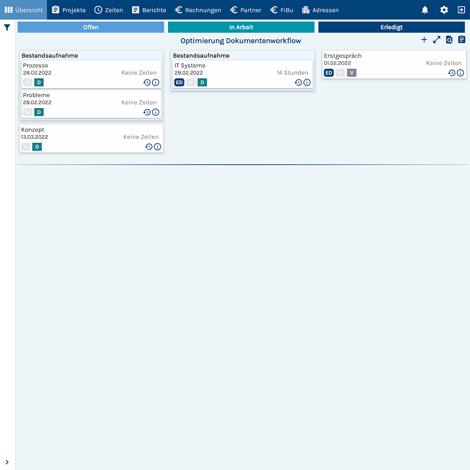Open the Erstgespräch task title

click(343, 56)
